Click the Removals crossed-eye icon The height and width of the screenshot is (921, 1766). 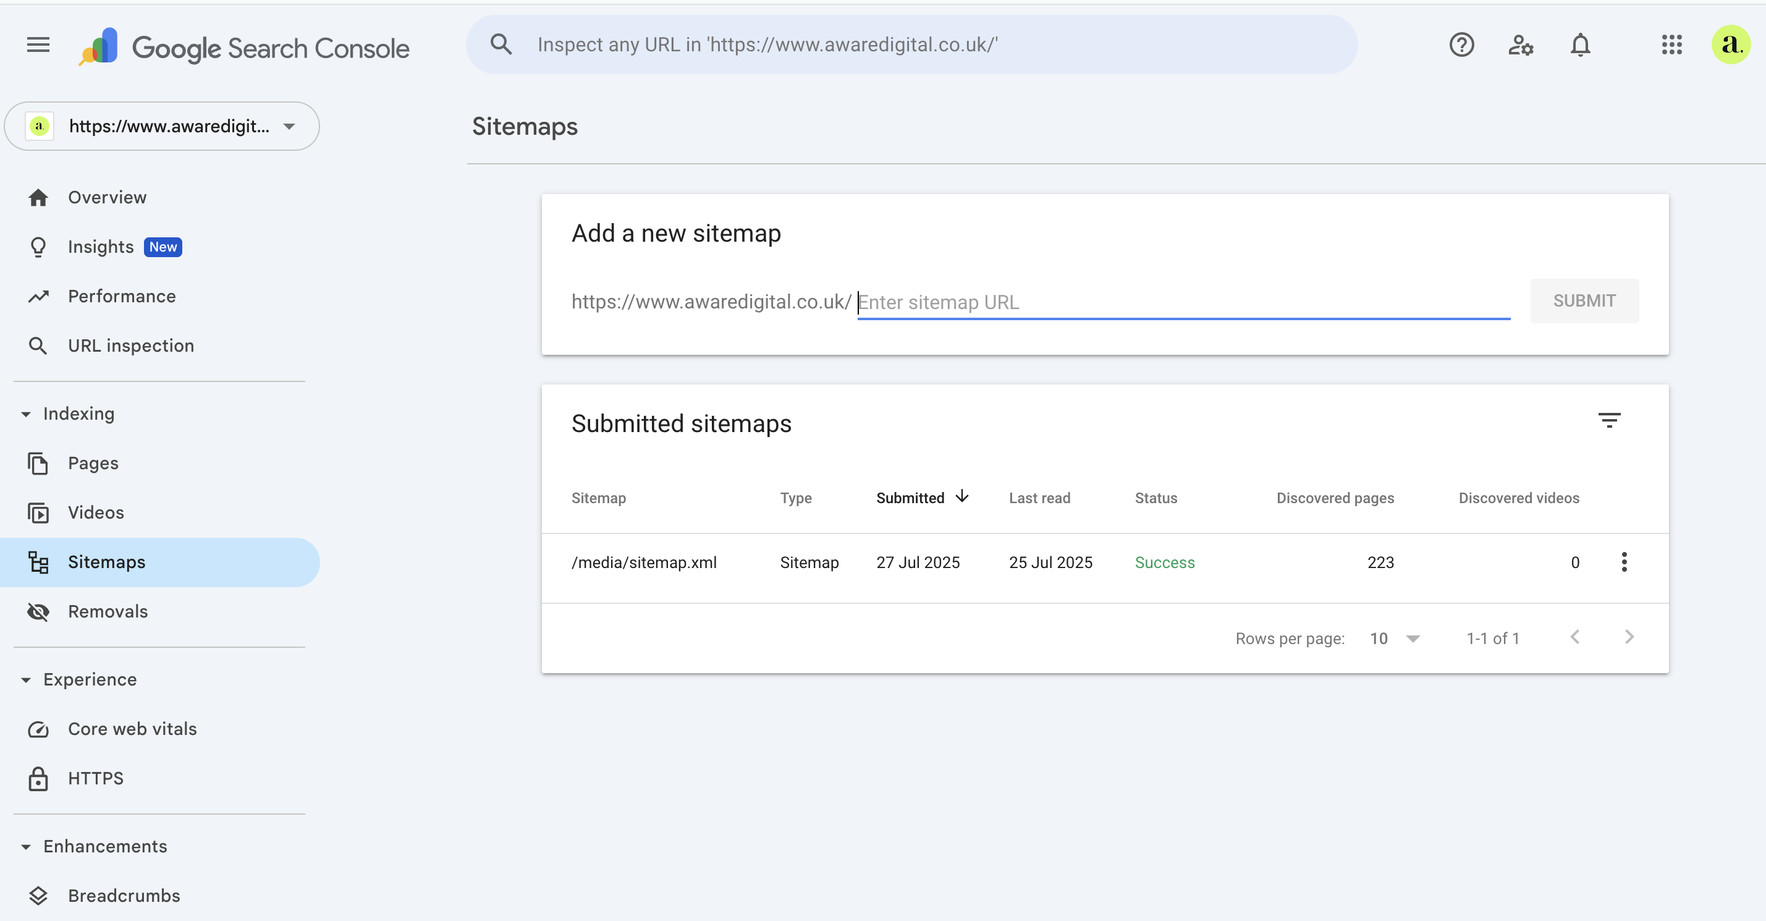(x=38, y=612)
